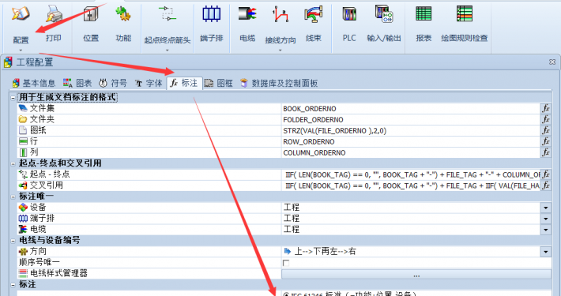Click the 打印 (Print) icon
This screenshot has width=561, height=296.
pos(54,14)
